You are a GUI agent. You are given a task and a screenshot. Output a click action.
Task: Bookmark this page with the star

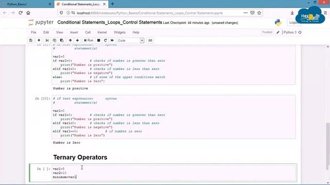pos(259,13)
